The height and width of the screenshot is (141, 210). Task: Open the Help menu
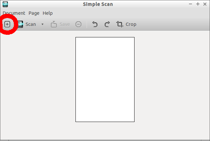(48, 13)
